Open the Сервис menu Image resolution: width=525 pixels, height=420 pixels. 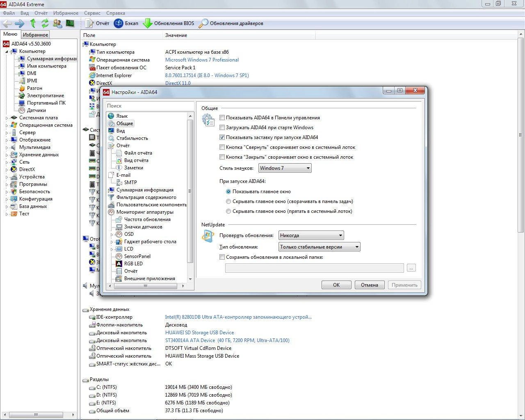[x=92, y=13]
